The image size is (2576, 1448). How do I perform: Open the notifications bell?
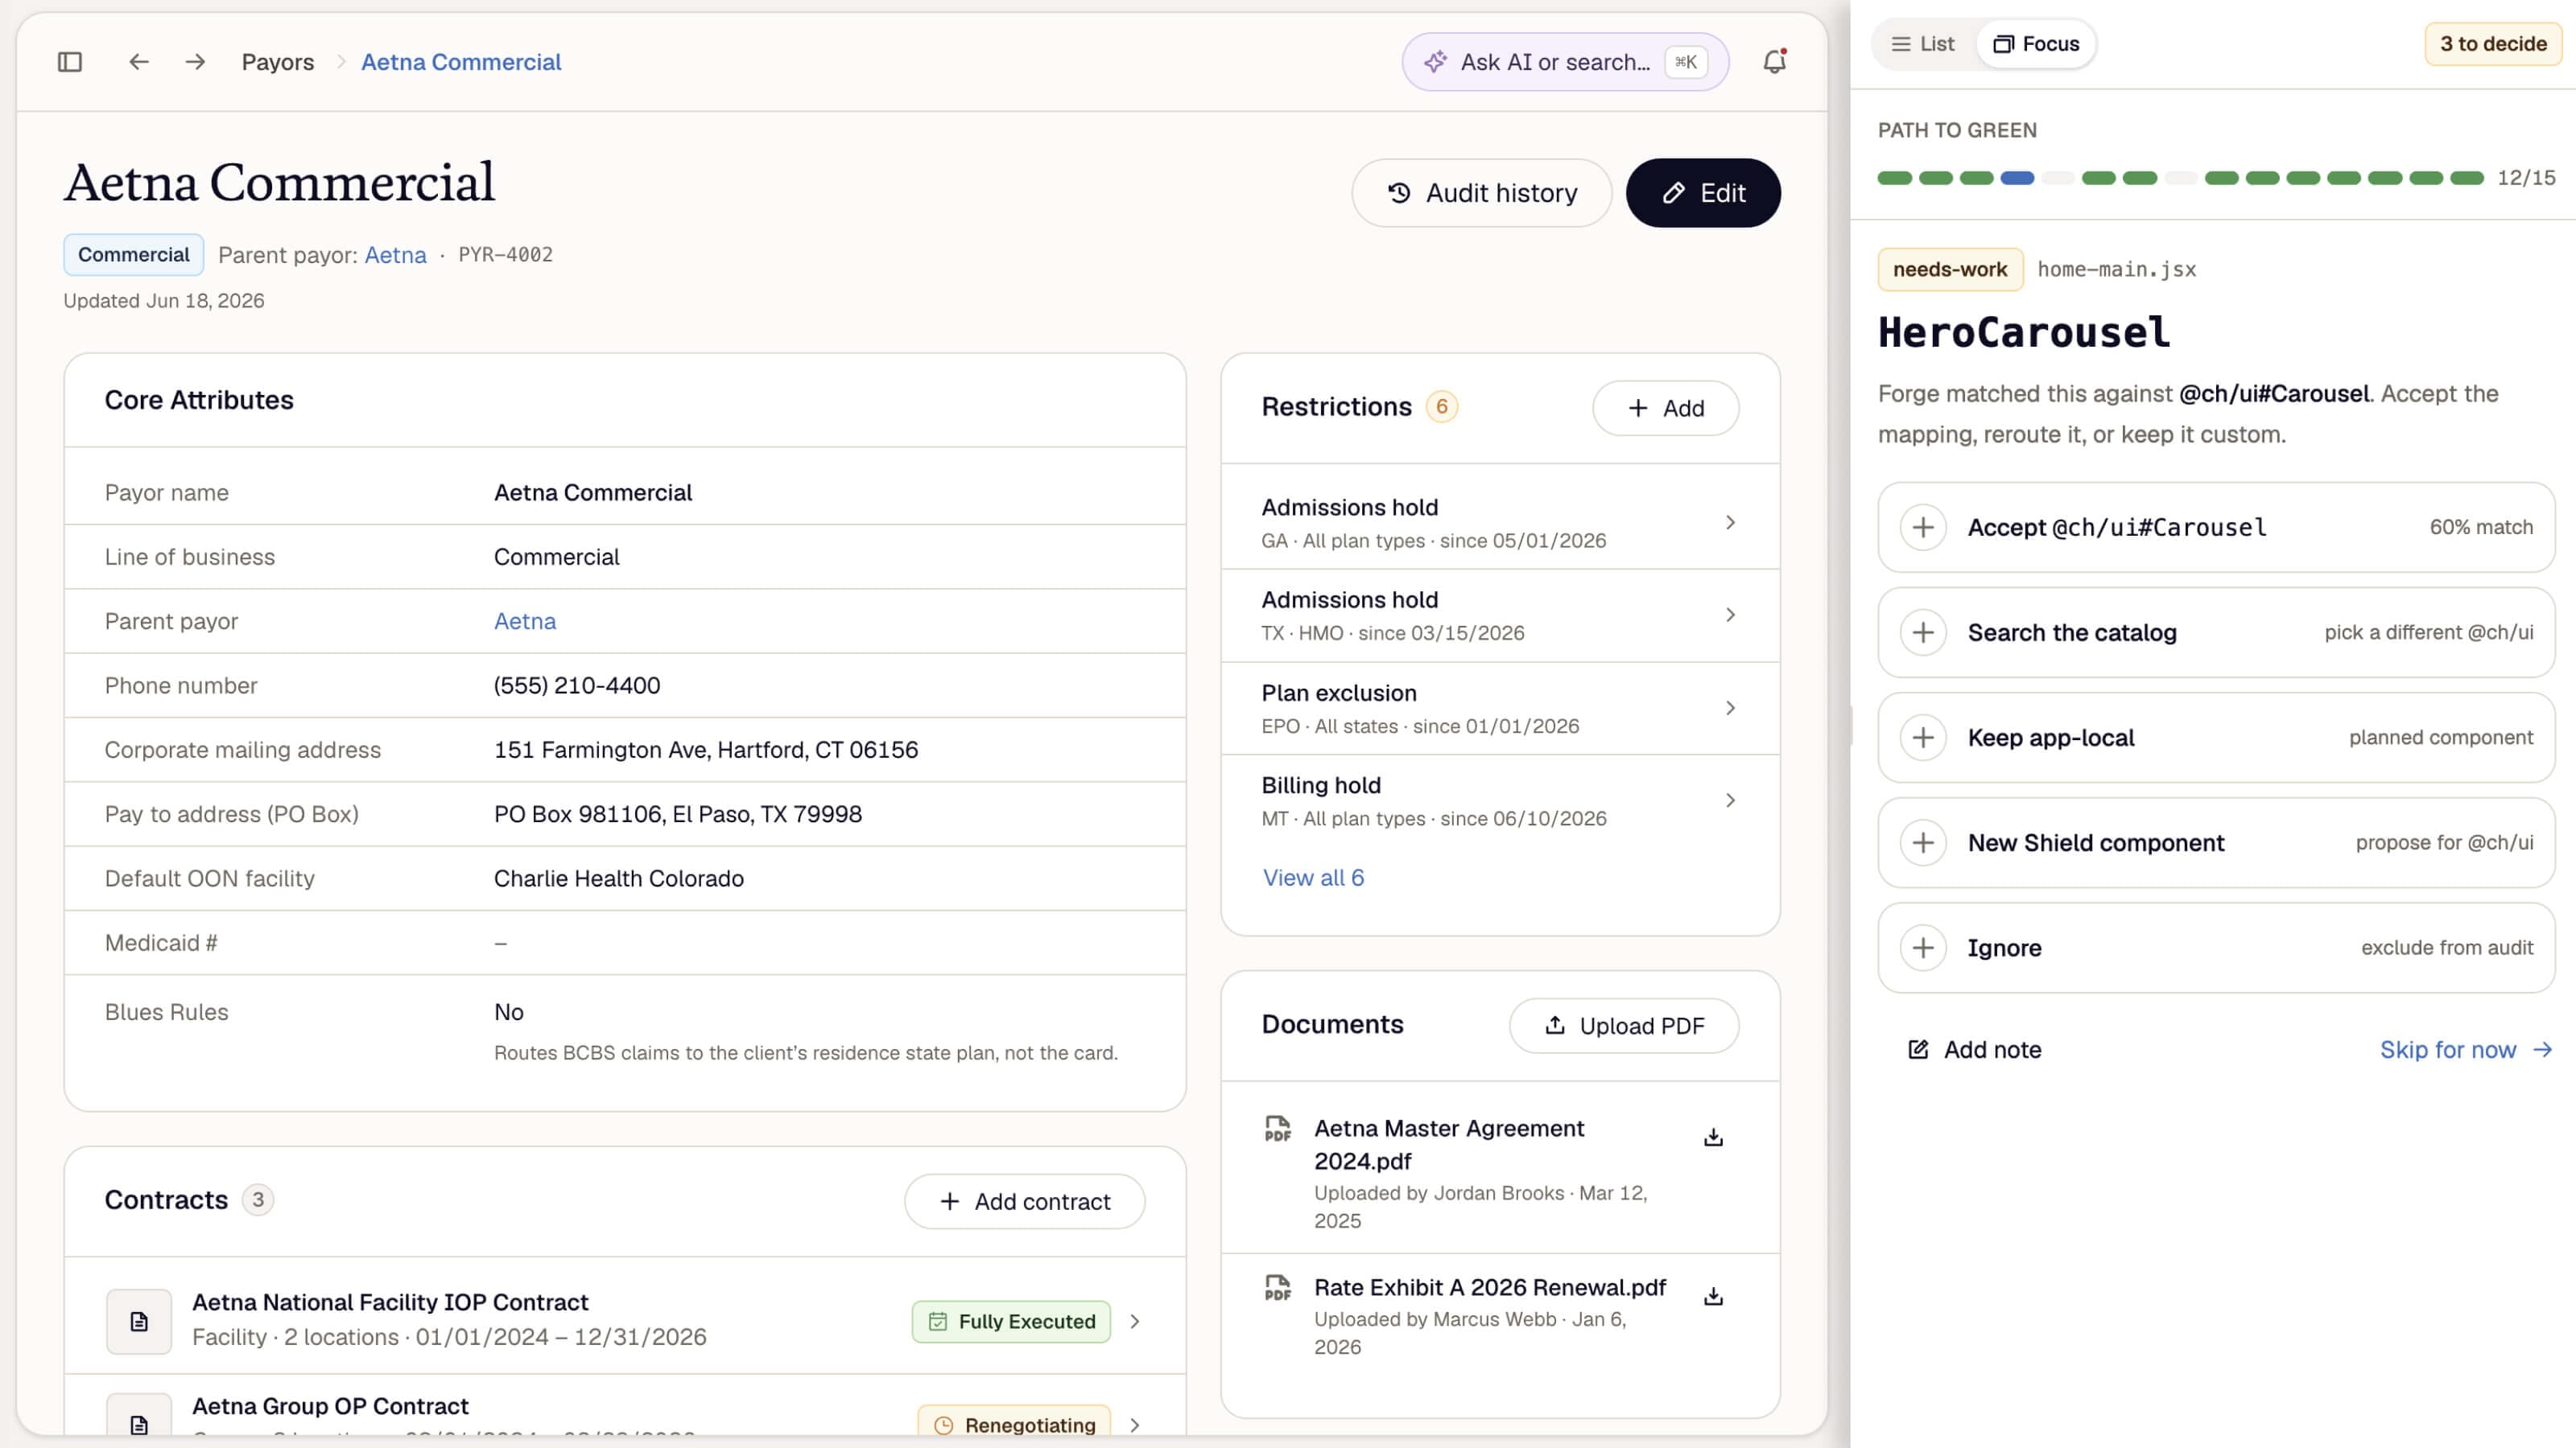pyautogui.click(x=1775, y=62)
